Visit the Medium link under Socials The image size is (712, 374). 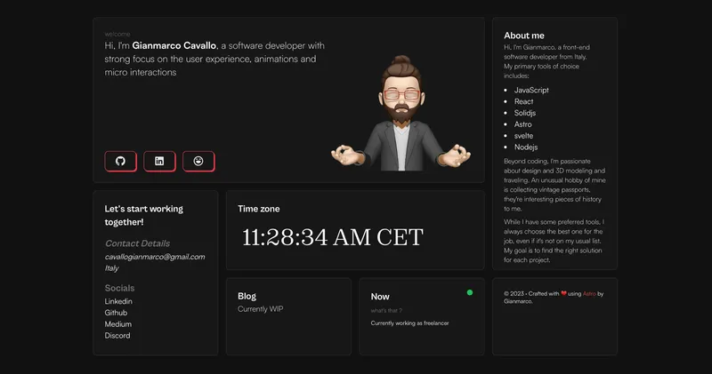(x=117, y=324)
